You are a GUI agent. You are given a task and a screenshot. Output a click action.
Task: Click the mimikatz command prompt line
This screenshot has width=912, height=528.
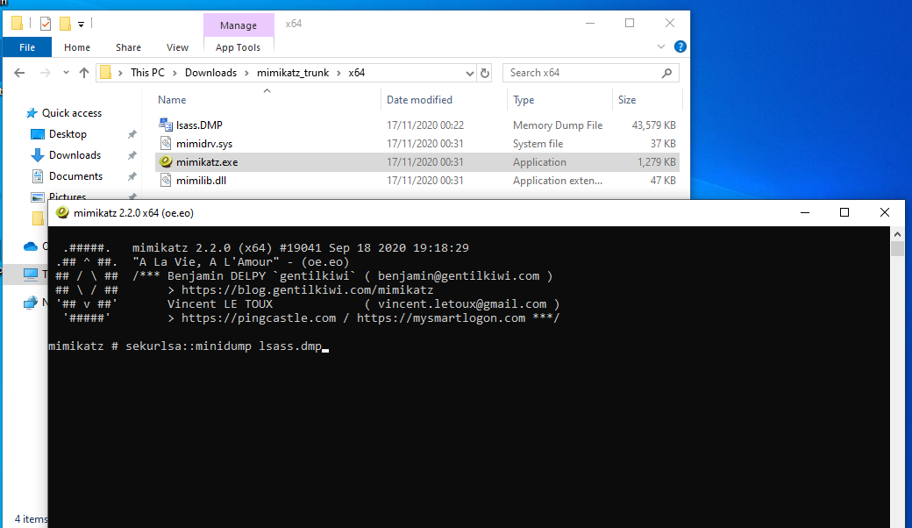tap(189, 346)
